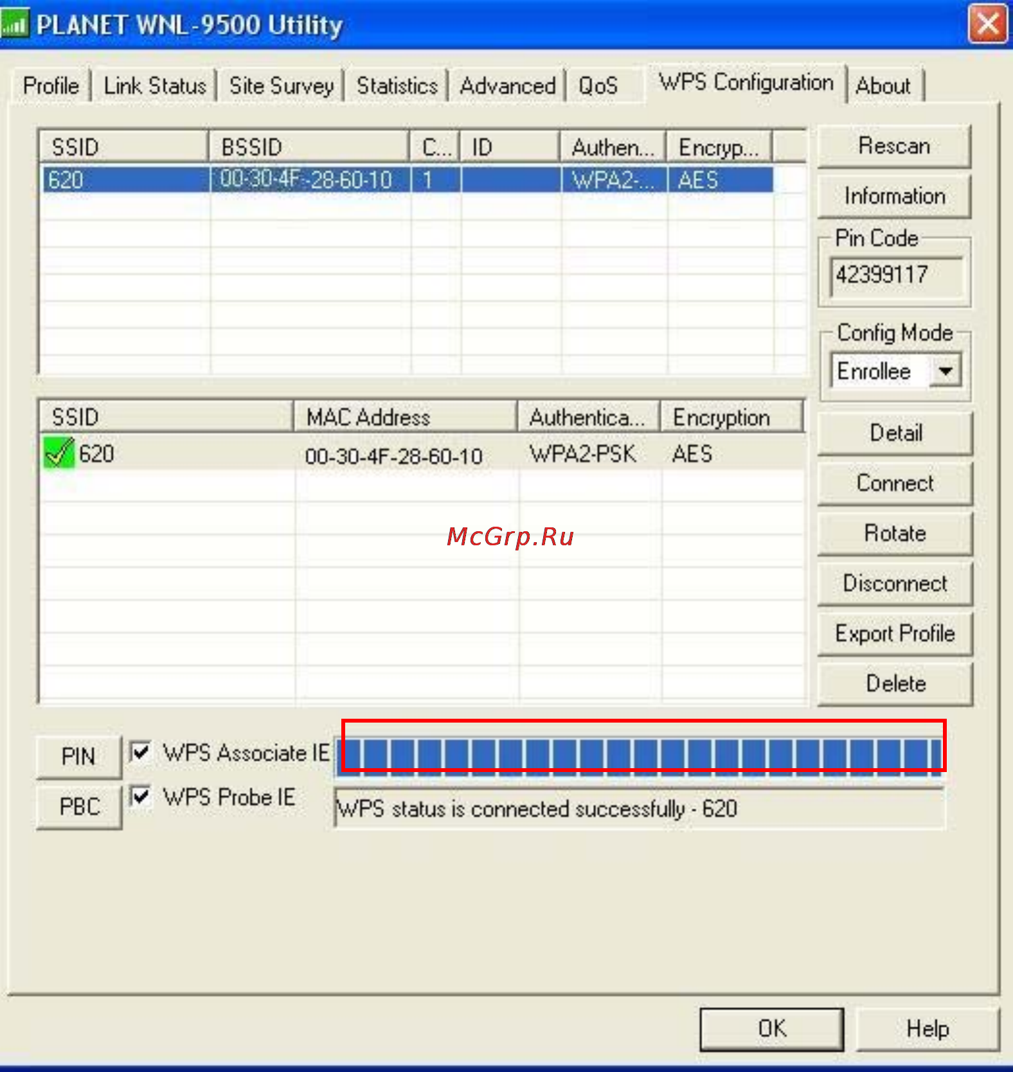Click the Export Profile button
This screenshot has width=1013, height=1072.
coord(895,633)
